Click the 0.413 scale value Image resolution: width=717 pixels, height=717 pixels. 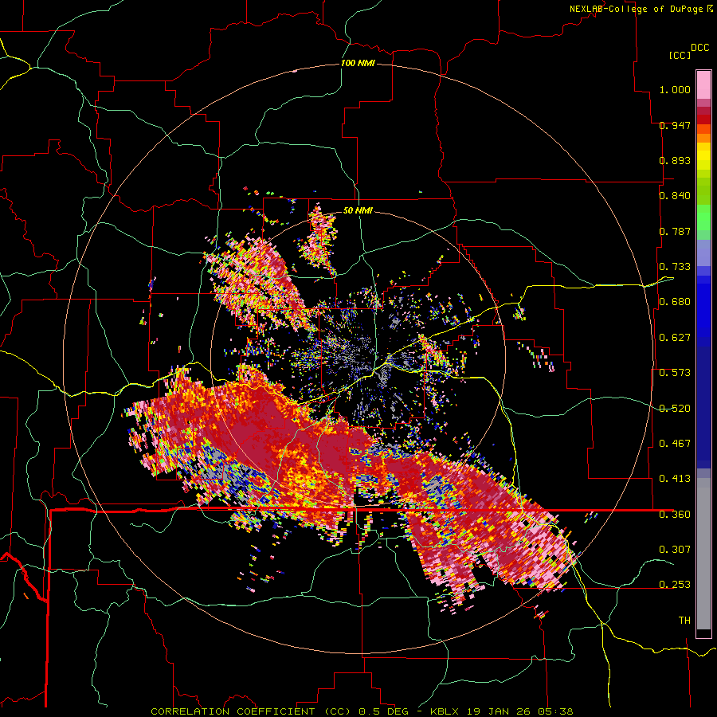tap(675, 479)
